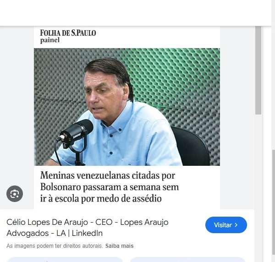Click the Shure microphone in the photo
This screenshot has width=275, height=262.
76,135
